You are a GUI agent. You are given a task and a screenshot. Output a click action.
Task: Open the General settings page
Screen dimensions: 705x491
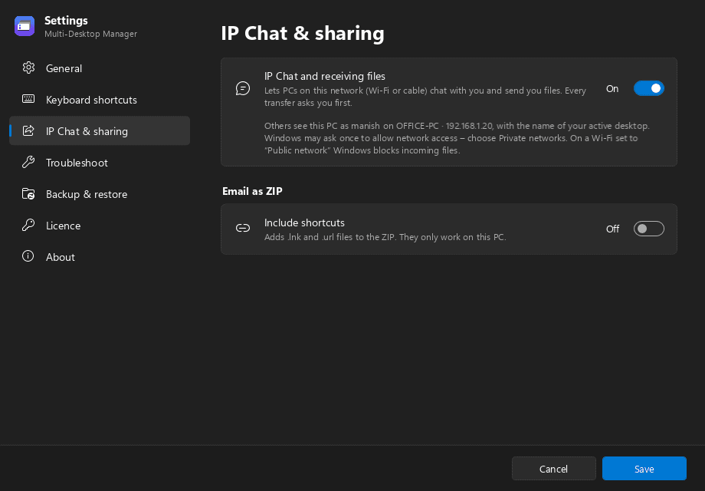pos(100,68)
